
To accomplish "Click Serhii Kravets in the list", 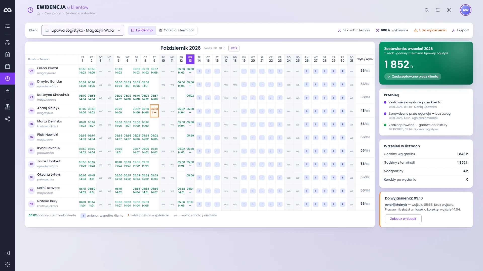I will (48, 188).
